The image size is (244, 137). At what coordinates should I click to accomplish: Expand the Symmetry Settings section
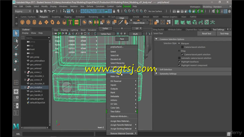pos(156,74)
